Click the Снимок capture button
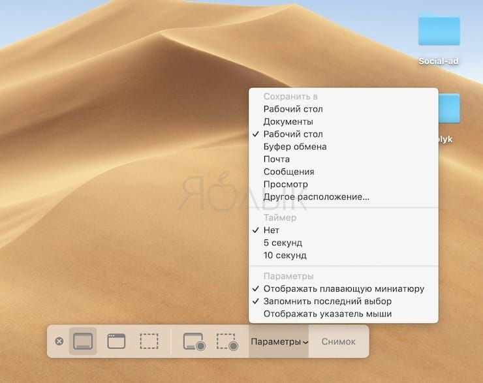Screen dimensions: 483x383 [338, 341]
